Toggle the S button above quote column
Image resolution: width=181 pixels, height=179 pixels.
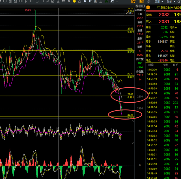137,6
